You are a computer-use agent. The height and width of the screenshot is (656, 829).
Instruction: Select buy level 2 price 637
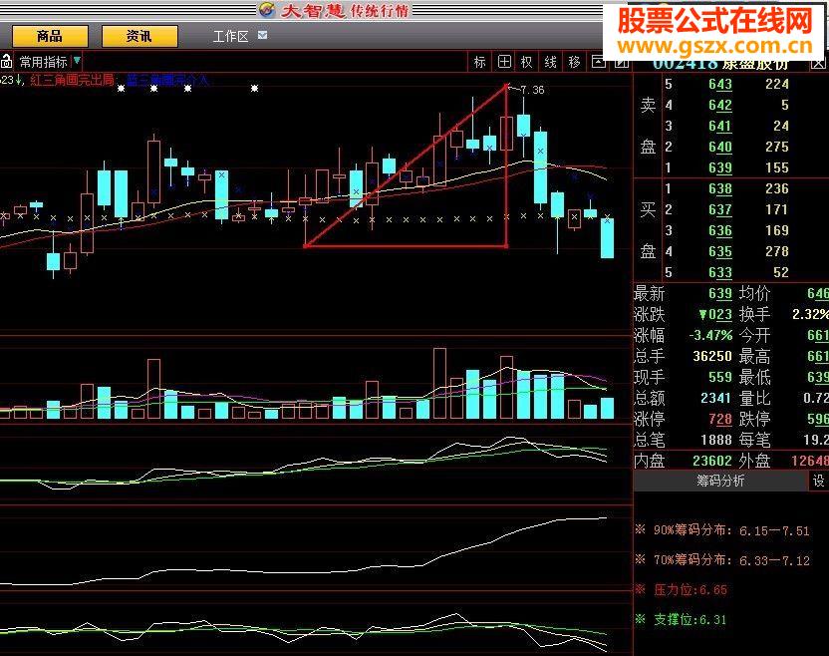(720, 209)
